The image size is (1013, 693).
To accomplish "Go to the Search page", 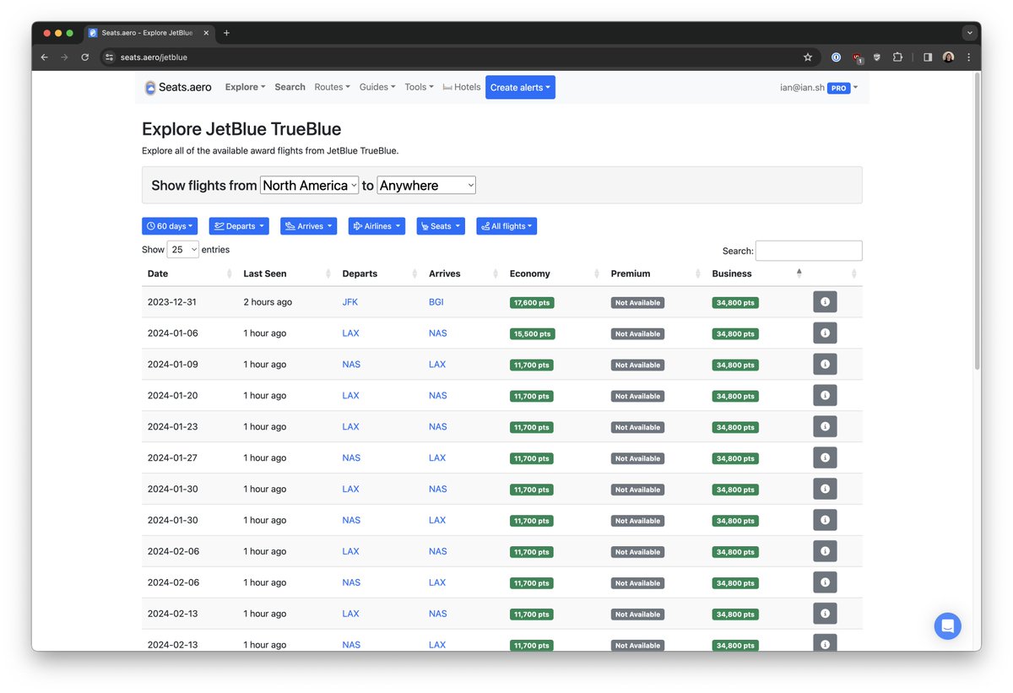I will (x=290, y=87).
